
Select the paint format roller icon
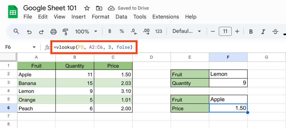pyautogui.click(x=66, y=31)
